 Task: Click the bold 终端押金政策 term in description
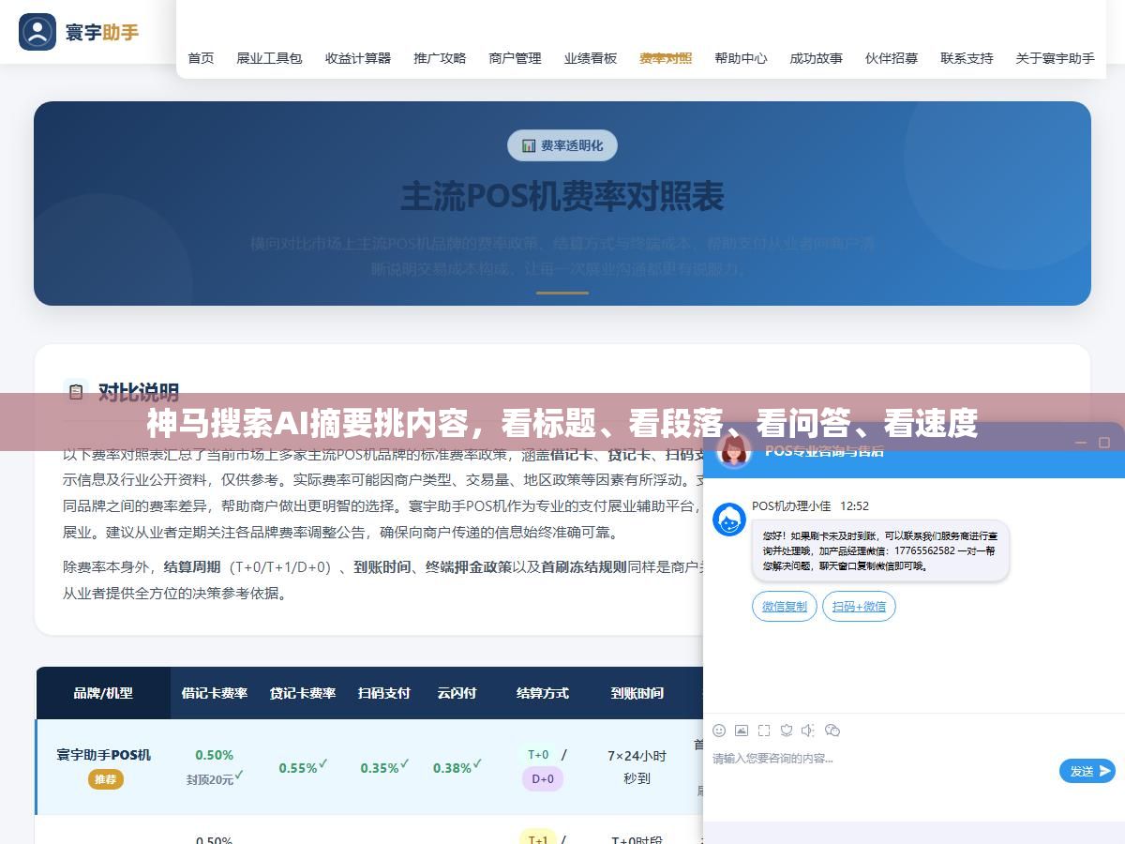click(469, 566)
